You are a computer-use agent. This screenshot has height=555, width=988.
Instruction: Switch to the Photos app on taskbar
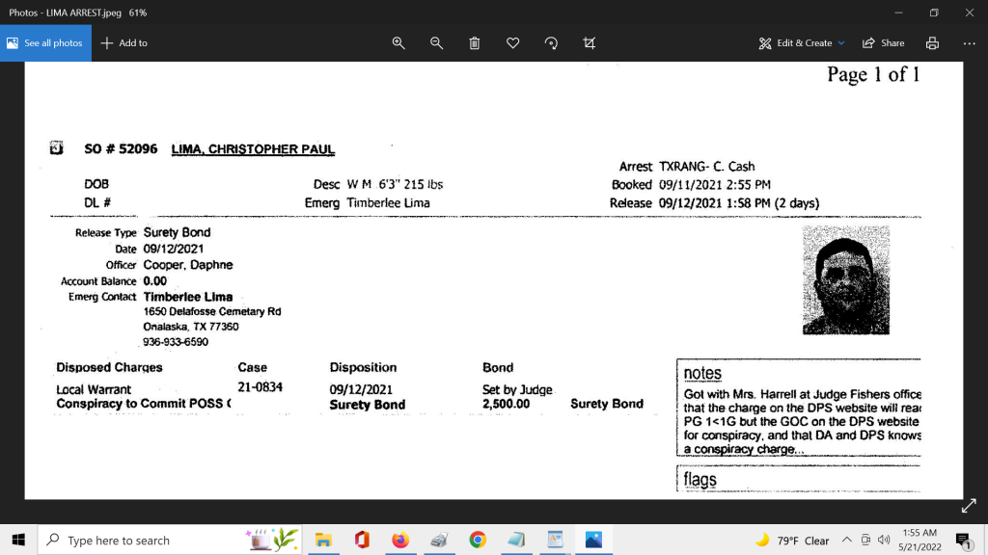tap(593, 540)
